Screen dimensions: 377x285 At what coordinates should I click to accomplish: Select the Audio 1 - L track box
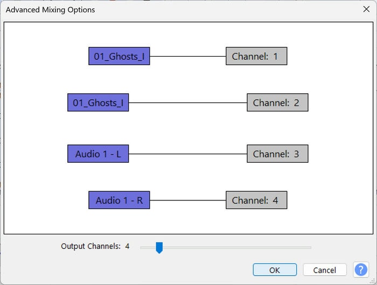[x=98, y=154]
